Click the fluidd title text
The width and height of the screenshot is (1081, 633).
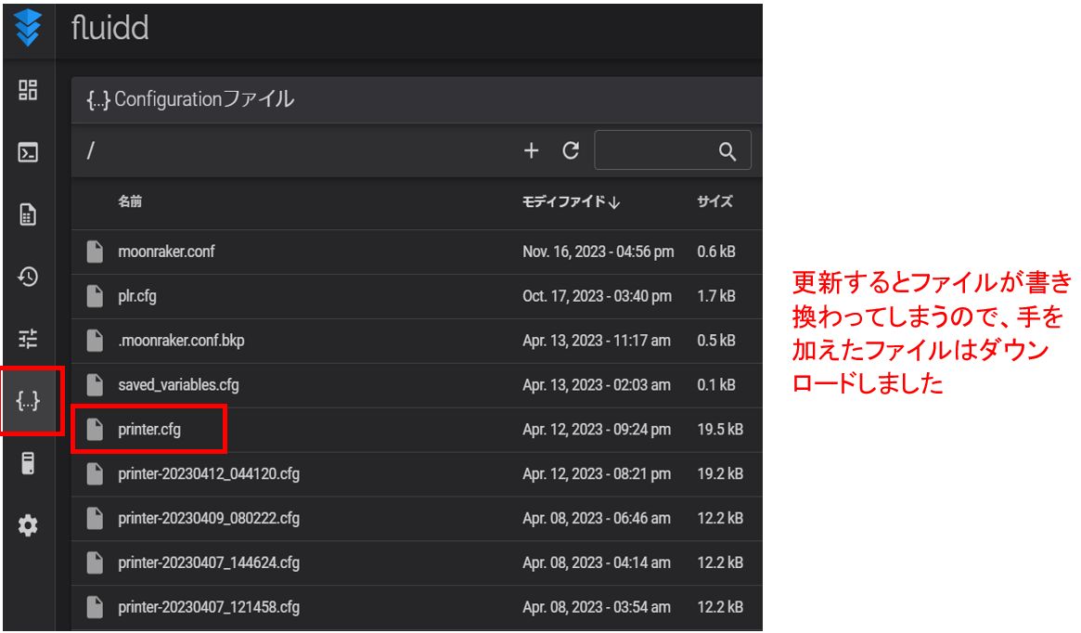pos(109,28)
